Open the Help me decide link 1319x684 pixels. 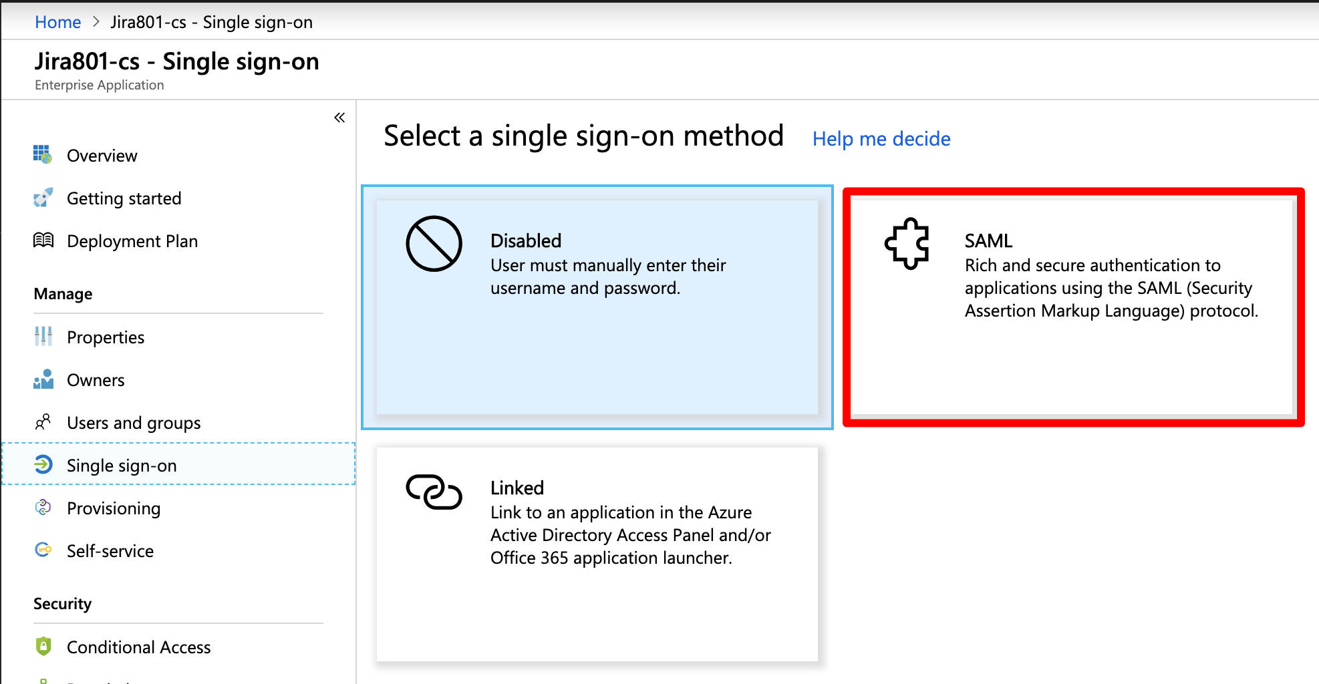tap(881, 139)
